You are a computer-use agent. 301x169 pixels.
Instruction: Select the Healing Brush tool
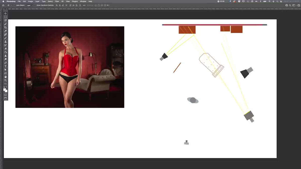click(6, 34)
